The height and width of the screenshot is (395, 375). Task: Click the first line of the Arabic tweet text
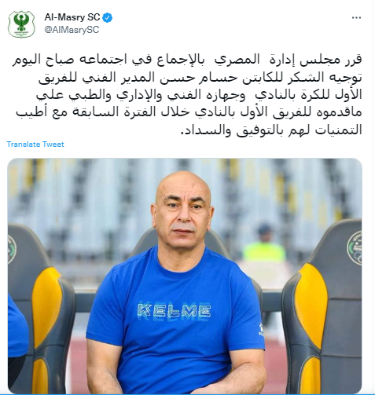(187, 60)
